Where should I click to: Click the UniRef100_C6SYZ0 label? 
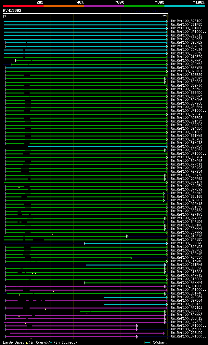tap(187, 175)
